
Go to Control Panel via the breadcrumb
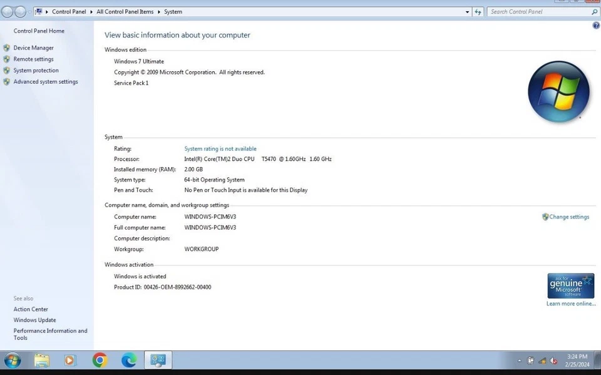(x=69, y=11)
